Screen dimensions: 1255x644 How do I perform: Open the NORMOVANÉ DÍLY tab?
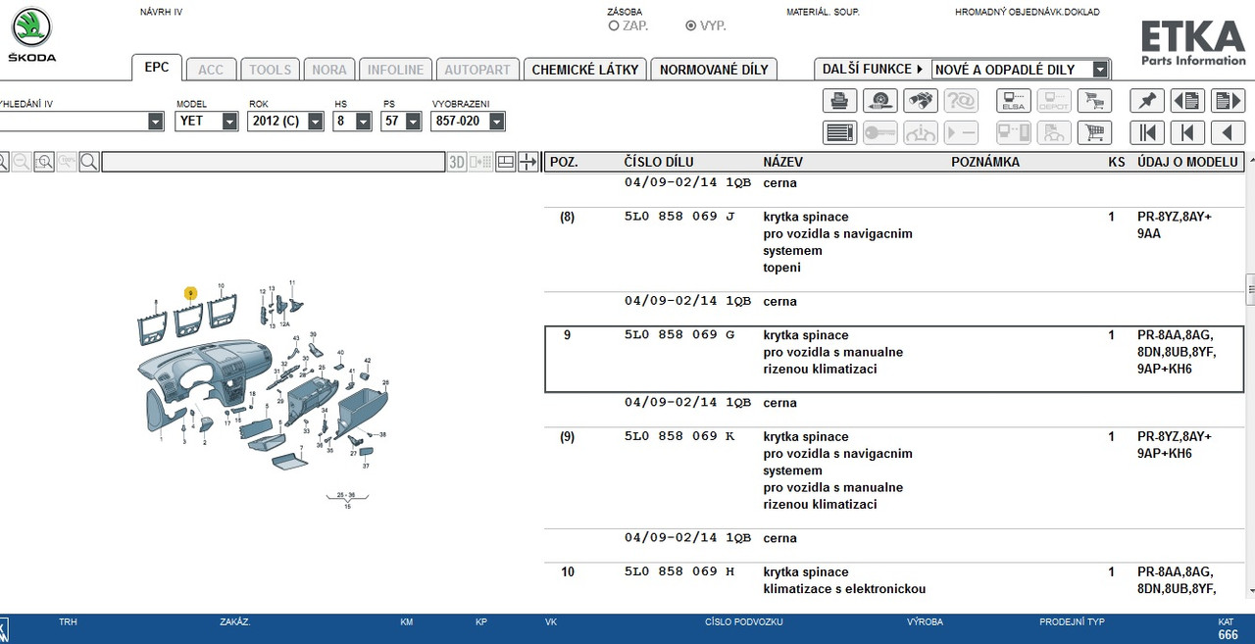tap(714, 70)
